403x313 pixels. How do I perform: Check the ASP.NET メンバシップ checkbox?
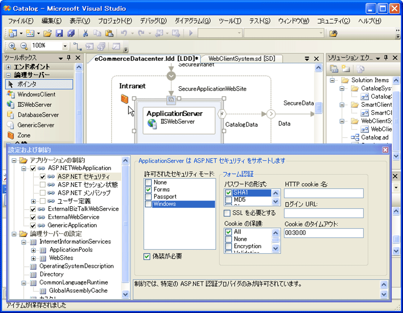42,193
